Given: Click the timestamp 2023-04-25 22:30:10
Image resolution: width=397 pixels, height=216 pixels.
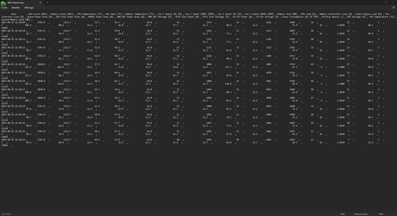Looking at the screenshot, I should [13, 31].
